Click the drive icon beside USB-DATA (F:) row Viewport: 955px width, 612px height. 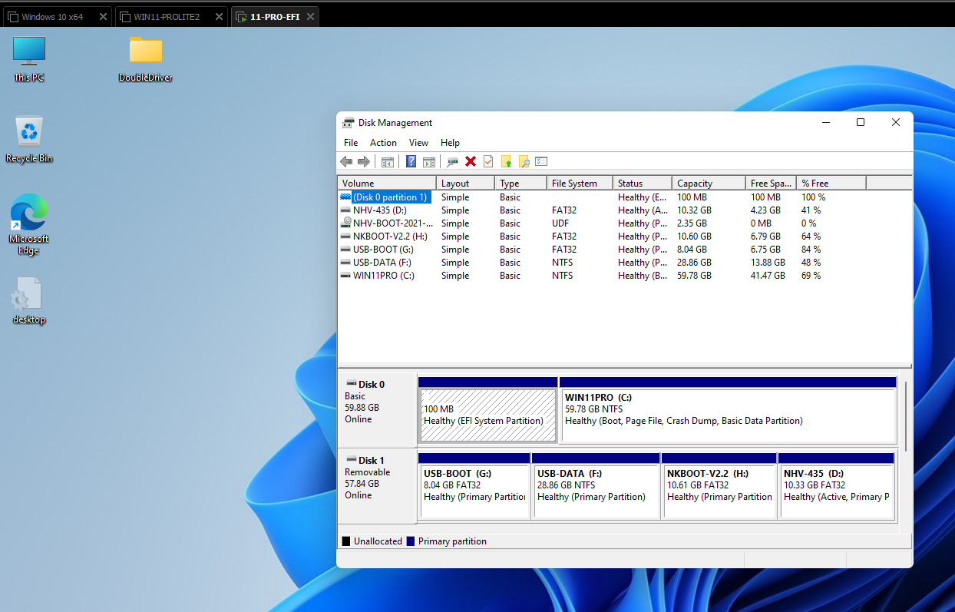[x=346, y=263]
